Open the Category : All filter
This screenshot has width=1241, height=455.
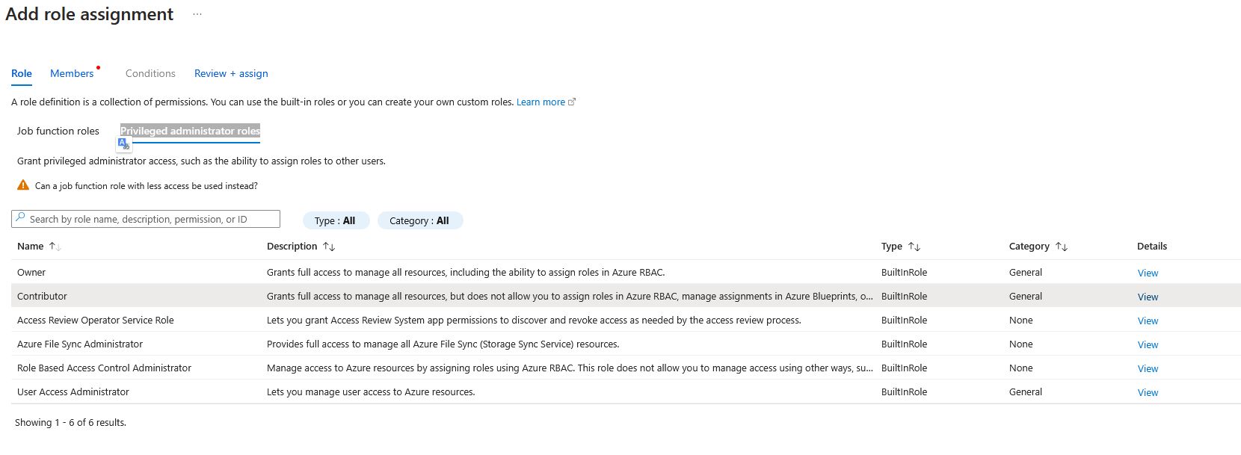(x=419, y=220)
